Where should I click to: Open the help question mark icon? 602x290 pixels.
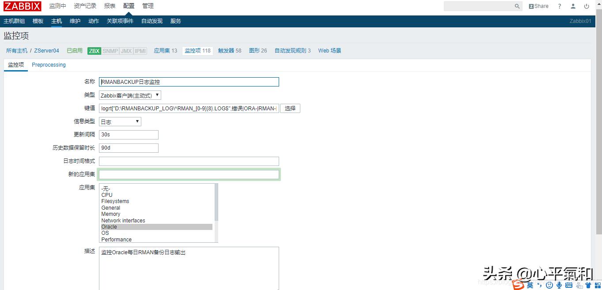[559, 6]
